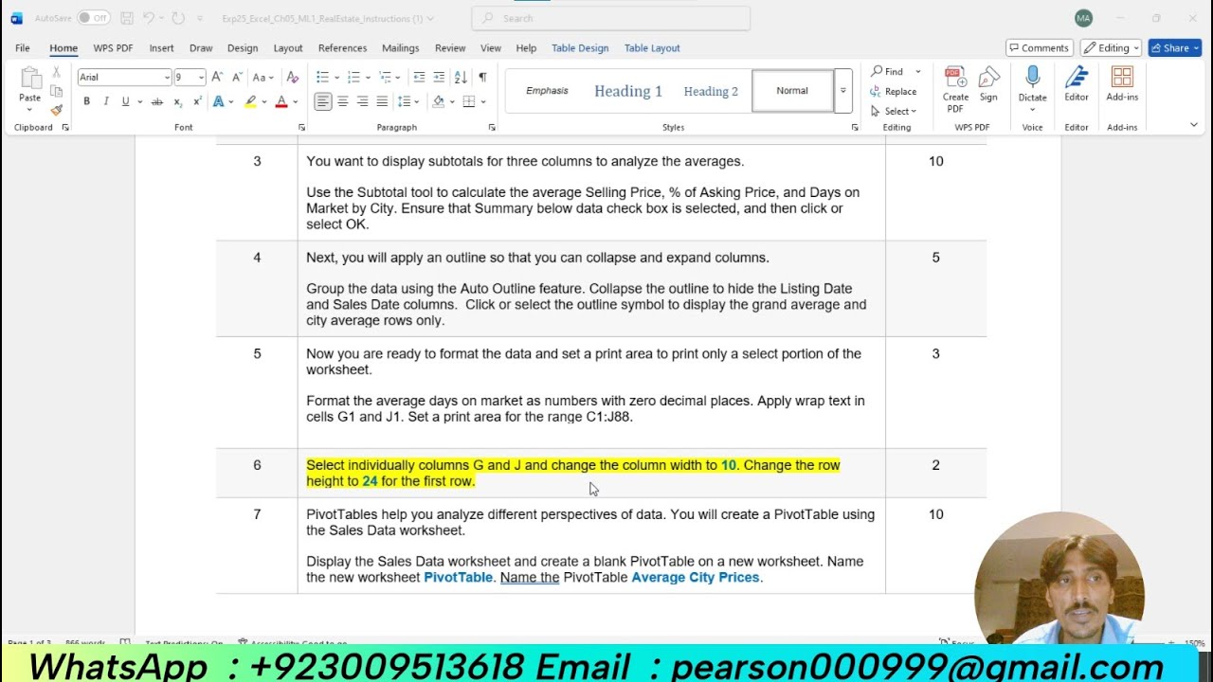Expand numbering list dropdown arrow

pyautogui.click(x=368, y=77)
